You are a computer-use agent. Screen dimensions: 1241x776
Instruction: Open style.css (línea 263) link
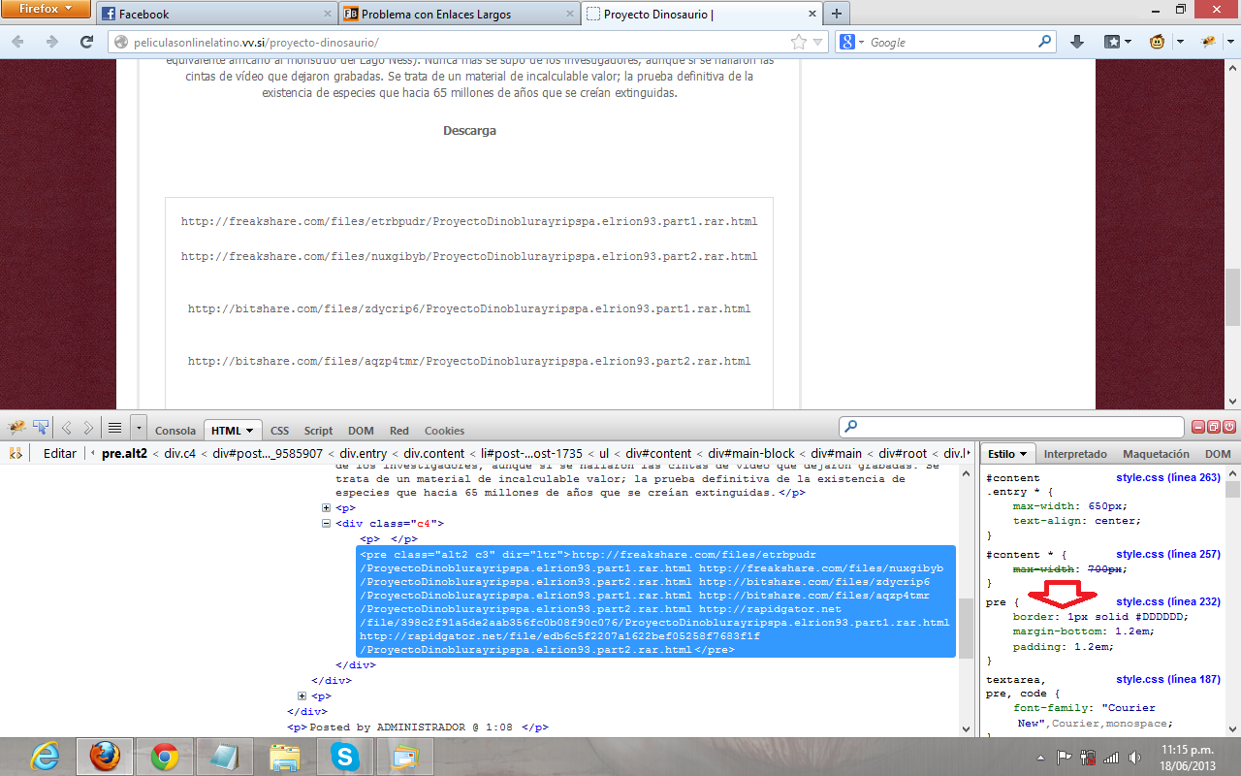click(1168, 477)
